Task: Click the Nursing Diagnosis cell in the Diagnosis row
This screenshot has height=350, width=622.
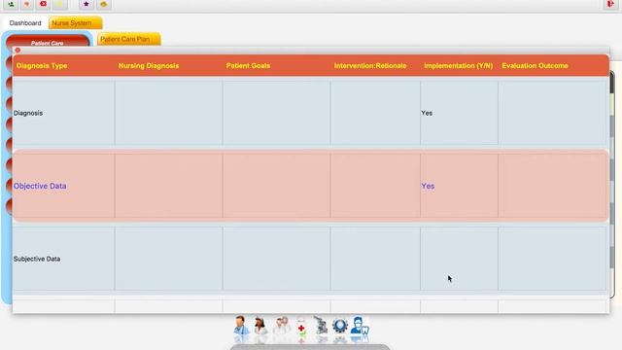Action: click(168, 113)
